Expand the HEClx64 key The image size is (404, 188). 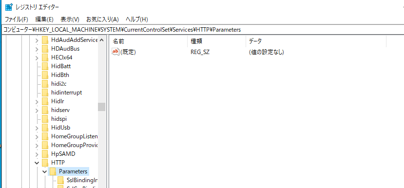pos(37,57)
